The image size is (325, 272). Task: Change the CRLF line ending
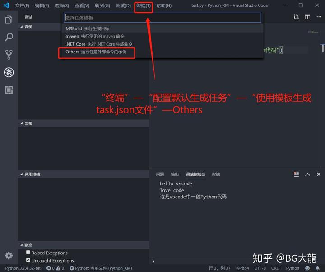(276, 268)
